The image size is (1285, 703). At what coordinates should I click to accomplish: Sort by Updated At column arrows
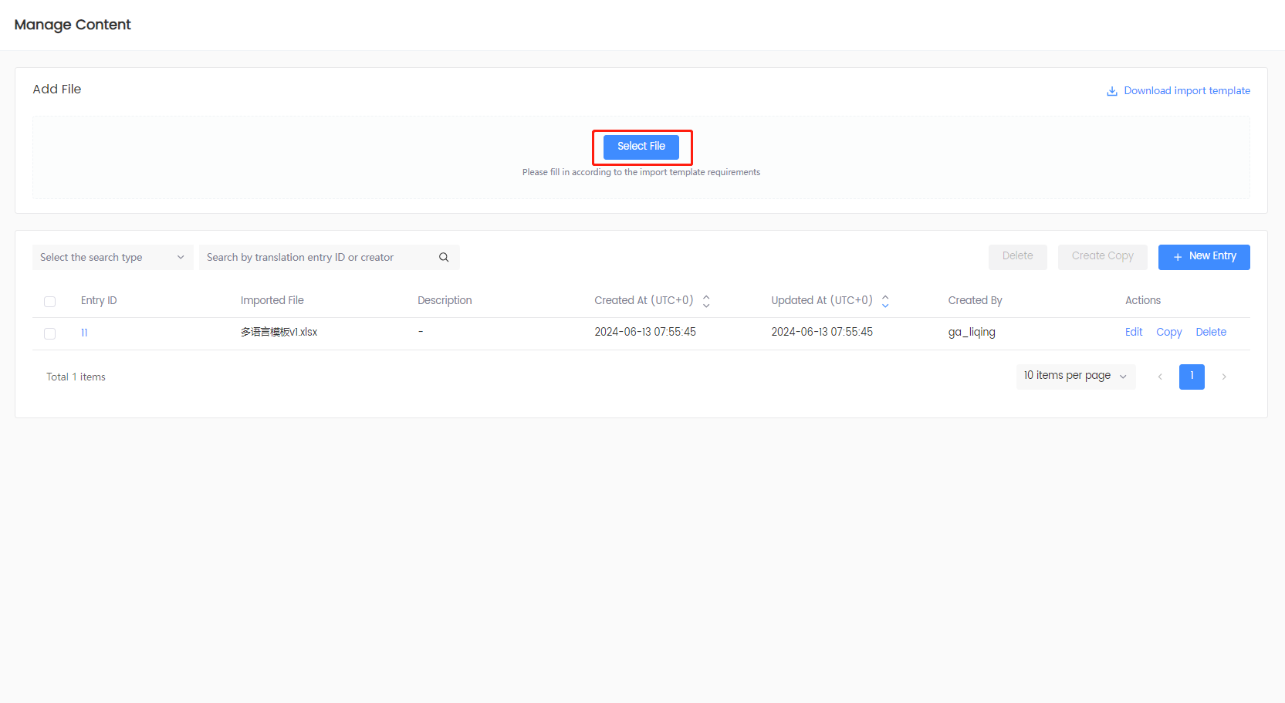pyautogui.click(x=885, y=301)
